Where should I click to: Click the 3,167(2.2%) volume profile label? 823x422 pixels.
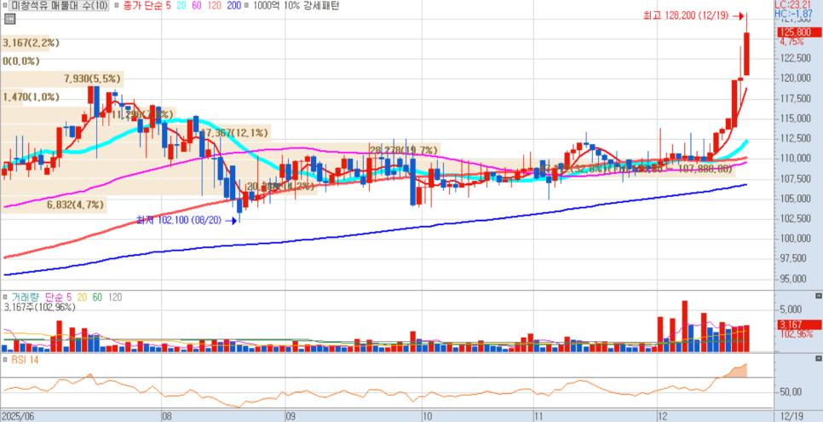pyautogui.click(x=31, y=43)
